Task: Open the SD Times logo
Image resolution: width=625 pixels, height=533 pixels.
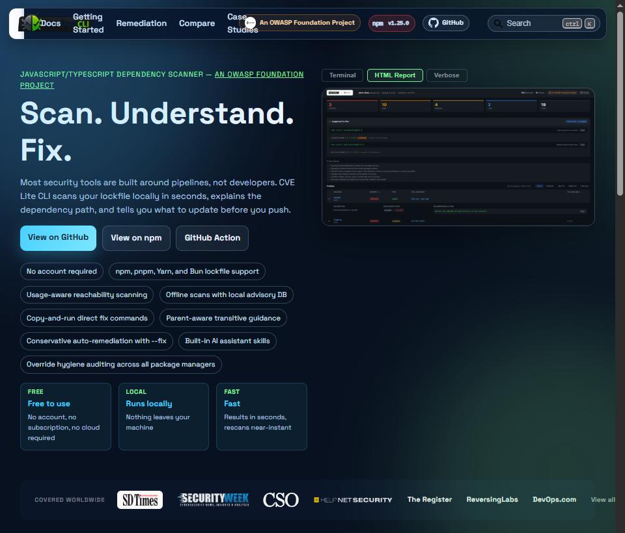Action: 140,500
